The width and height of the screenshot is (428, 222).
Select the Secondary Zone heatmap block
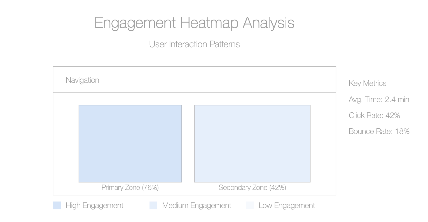point(252,144)
